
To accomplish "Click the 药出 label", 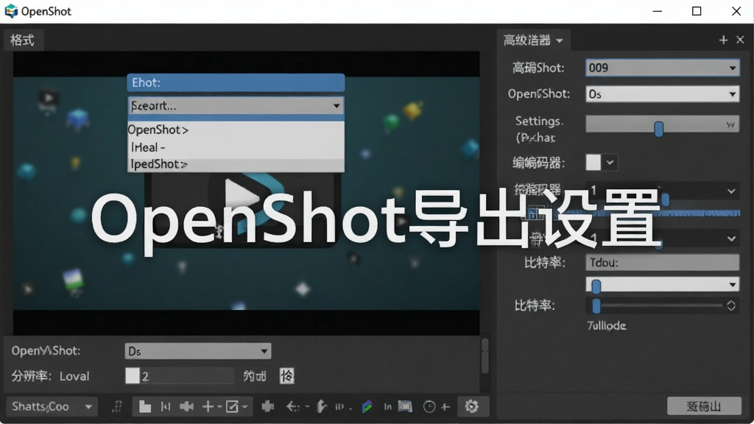I will pos(254,376).
